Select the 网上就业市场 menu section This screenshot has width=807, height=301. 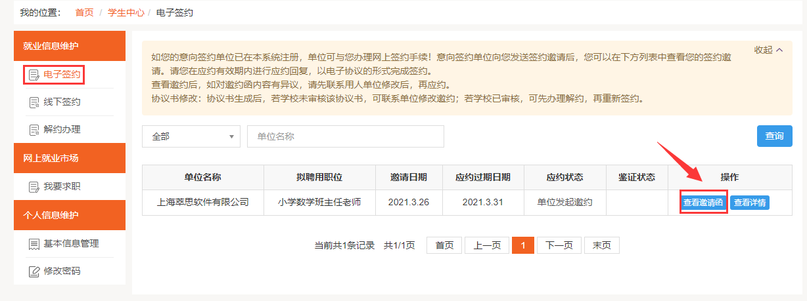(69, 158)
